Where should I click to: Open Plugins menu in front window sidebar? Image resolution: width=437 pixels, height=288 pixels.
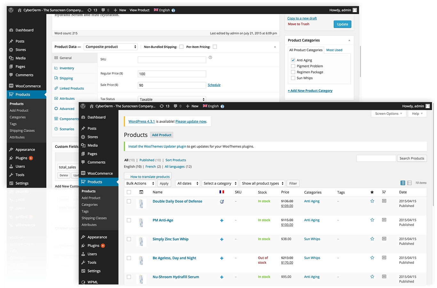99,245
